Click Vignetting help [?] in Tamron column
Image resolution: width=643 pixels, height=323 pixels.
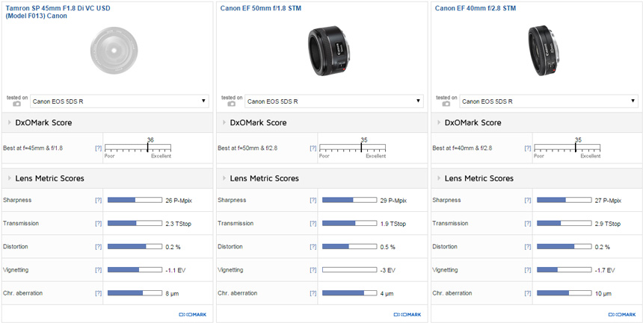pos(99,270)
